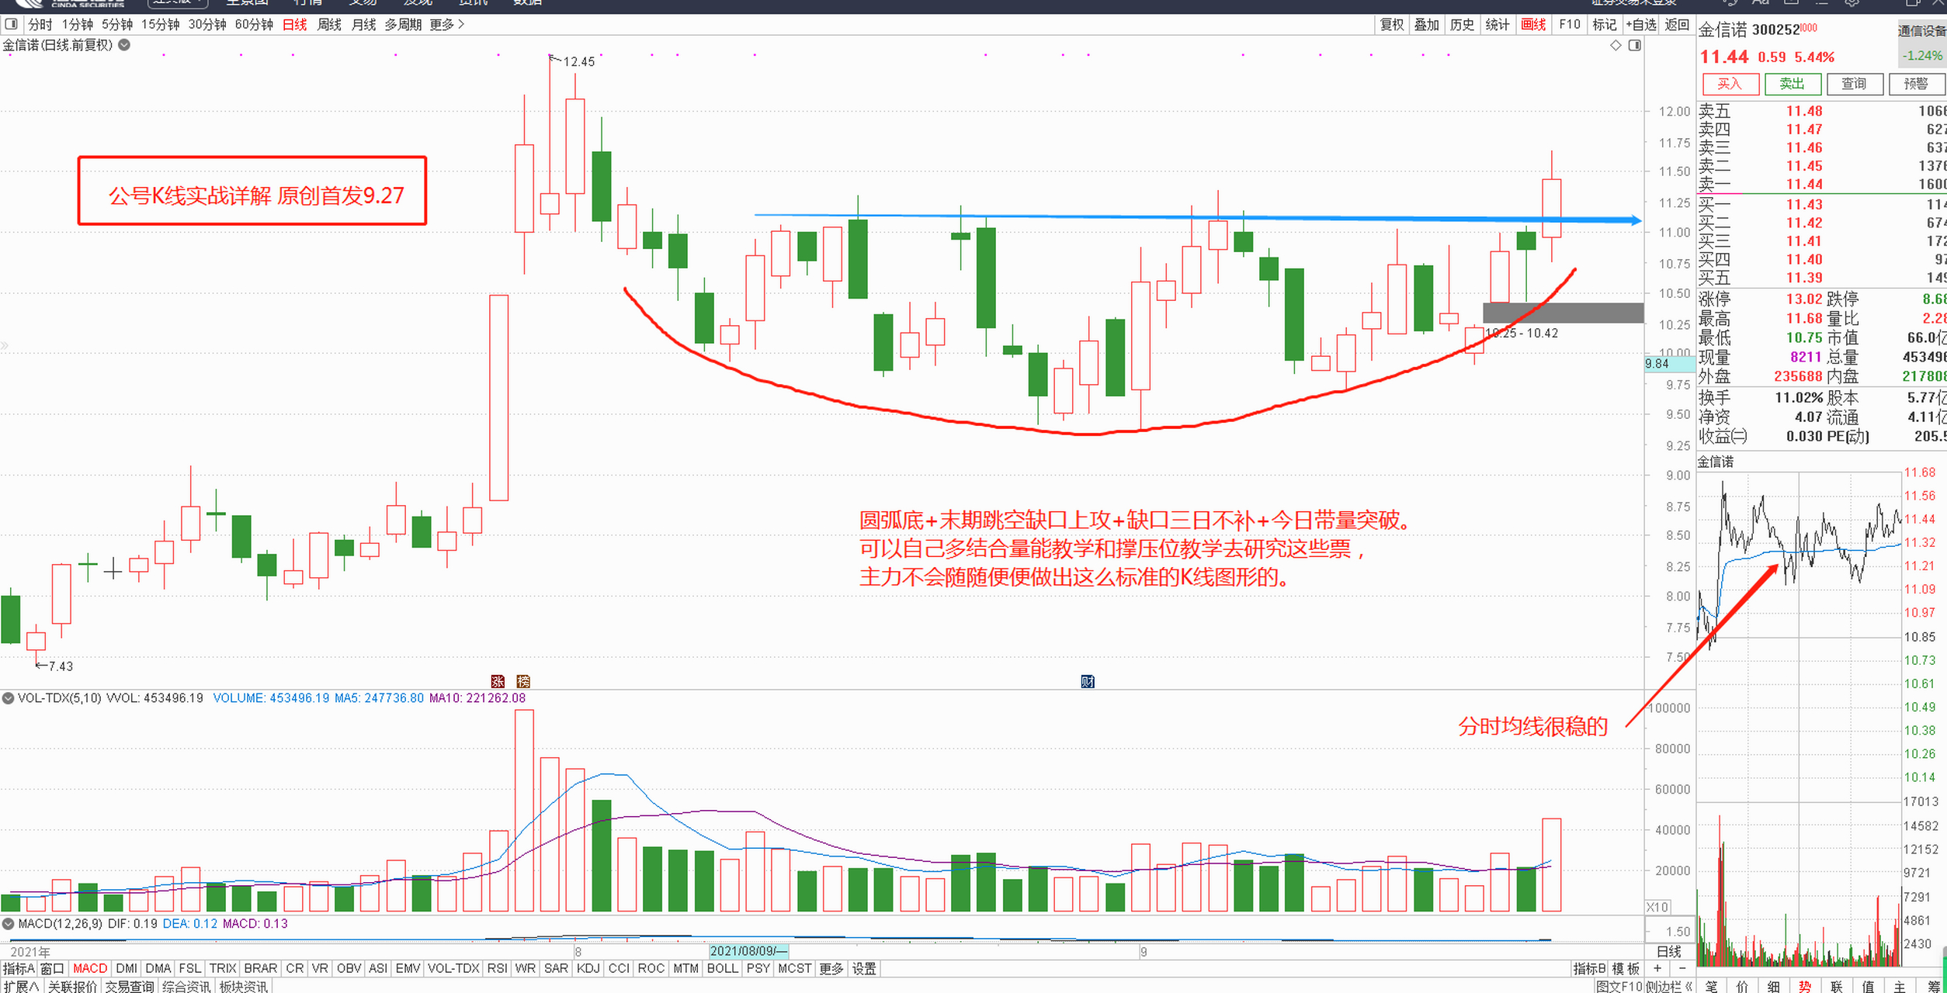This screenshot has height=993, width=1947.
Task: Click the 通信设备 sector label
Action: coord(1921,31)
